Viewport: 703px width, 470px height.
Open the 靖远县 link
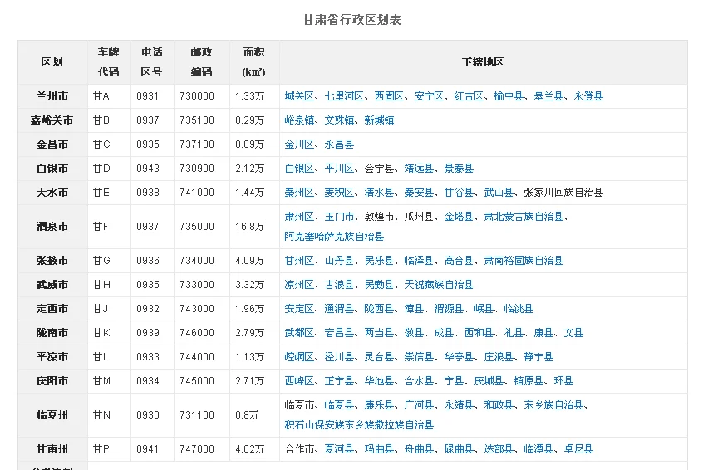point(419,169)
